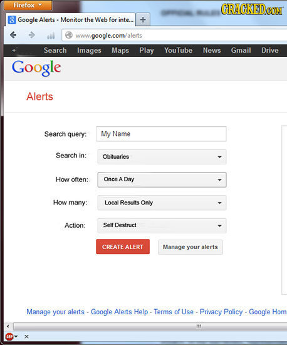The width and height of the screenshot is (287, 345).
Task: Open Gmail in the Google bar
Action: point(241,50)
